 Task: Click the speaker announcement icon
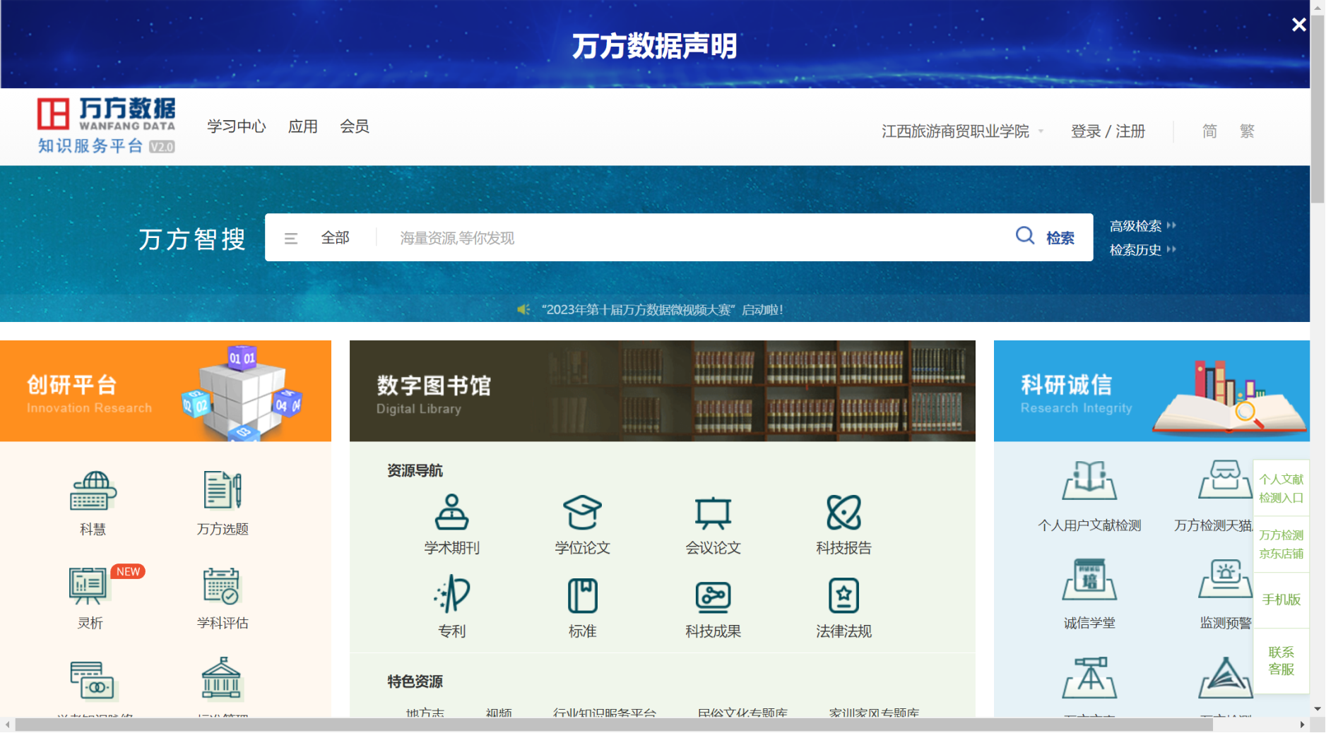click(x=523, y=309)
